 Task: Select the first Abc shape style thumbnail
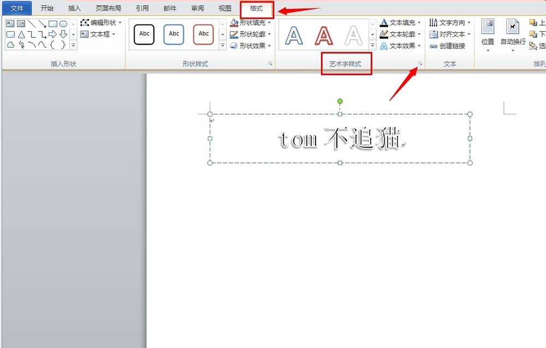(143, 34)
